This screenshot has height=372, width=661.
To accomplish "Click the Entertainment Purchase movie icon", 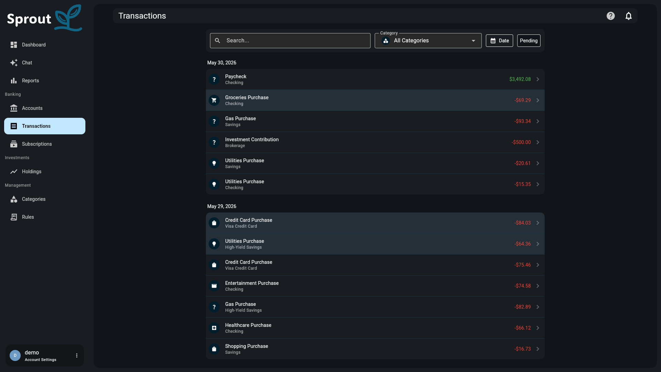I will coord(214,286).
